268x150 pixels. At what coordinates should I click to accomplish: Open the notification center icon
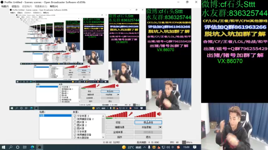pos(195,147)
